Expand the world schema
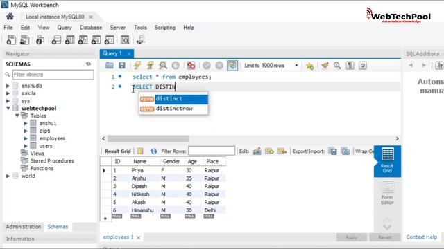 coord(8,176)
